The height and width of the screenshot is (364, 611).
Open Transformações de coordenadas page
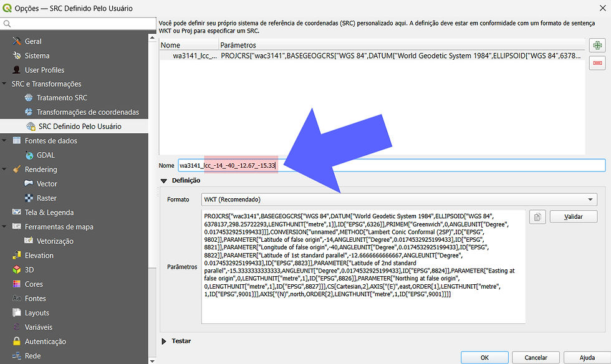pos(88,112)
